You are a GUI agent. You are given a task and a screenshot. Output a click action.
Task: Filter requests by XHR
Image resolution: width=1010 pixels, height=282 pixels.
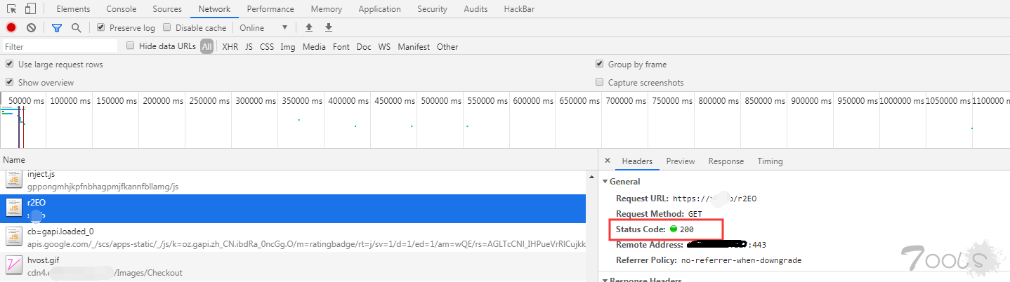(x=230, y=47)
